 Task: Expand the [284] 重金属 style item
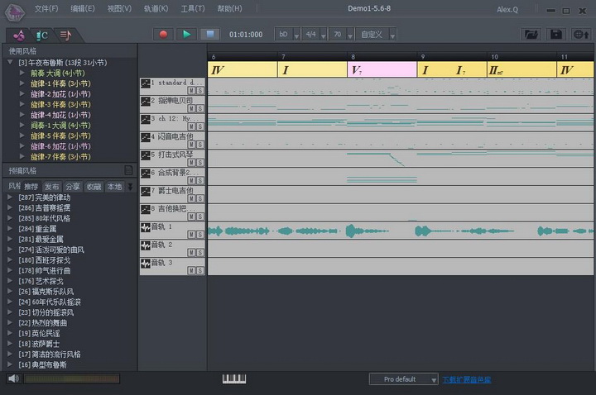point(11,229)
